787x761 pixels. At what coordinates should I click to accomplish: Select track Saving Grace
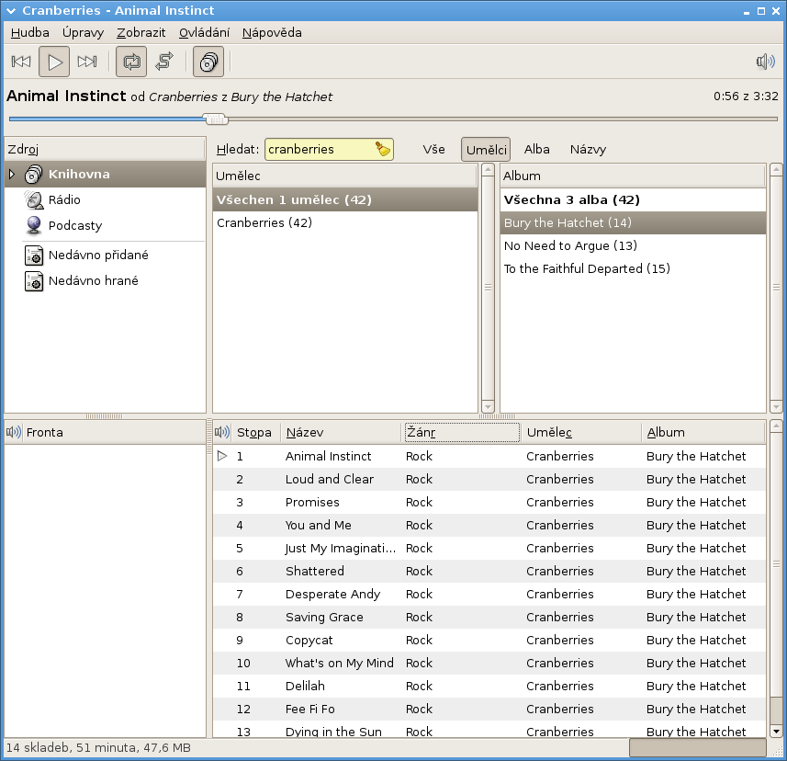(489, 618)
